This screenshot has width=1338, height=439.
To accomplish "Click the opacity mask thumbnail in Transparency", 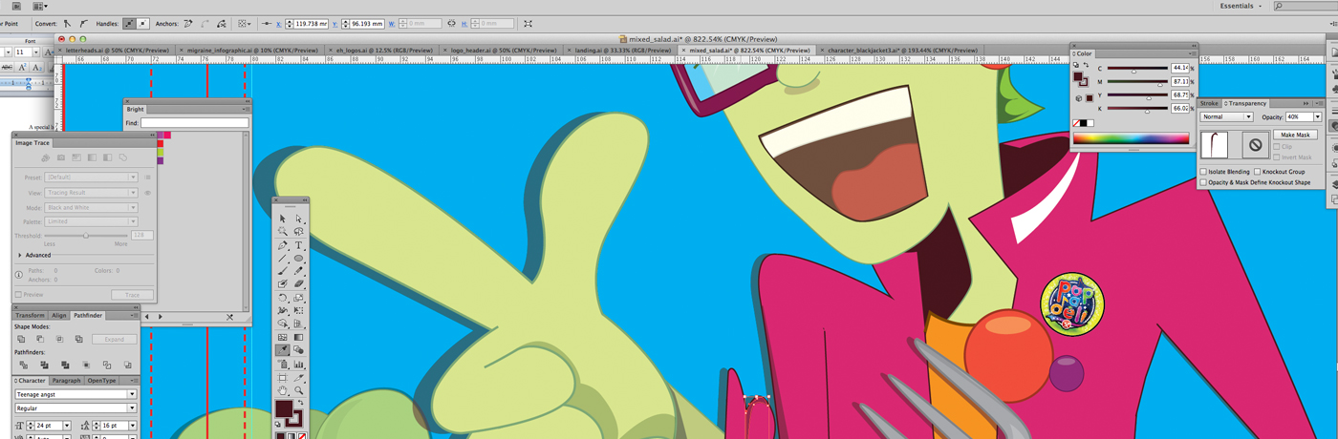I will (x=1257, y=145).
